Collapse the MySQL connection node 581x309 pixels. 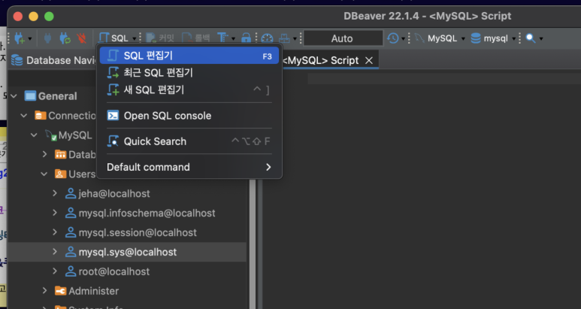tap(34, 135)
